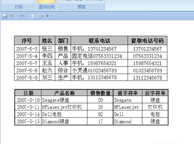Click the name cell 王五
This screenshot has width=194, height=144.
point(47,63)
